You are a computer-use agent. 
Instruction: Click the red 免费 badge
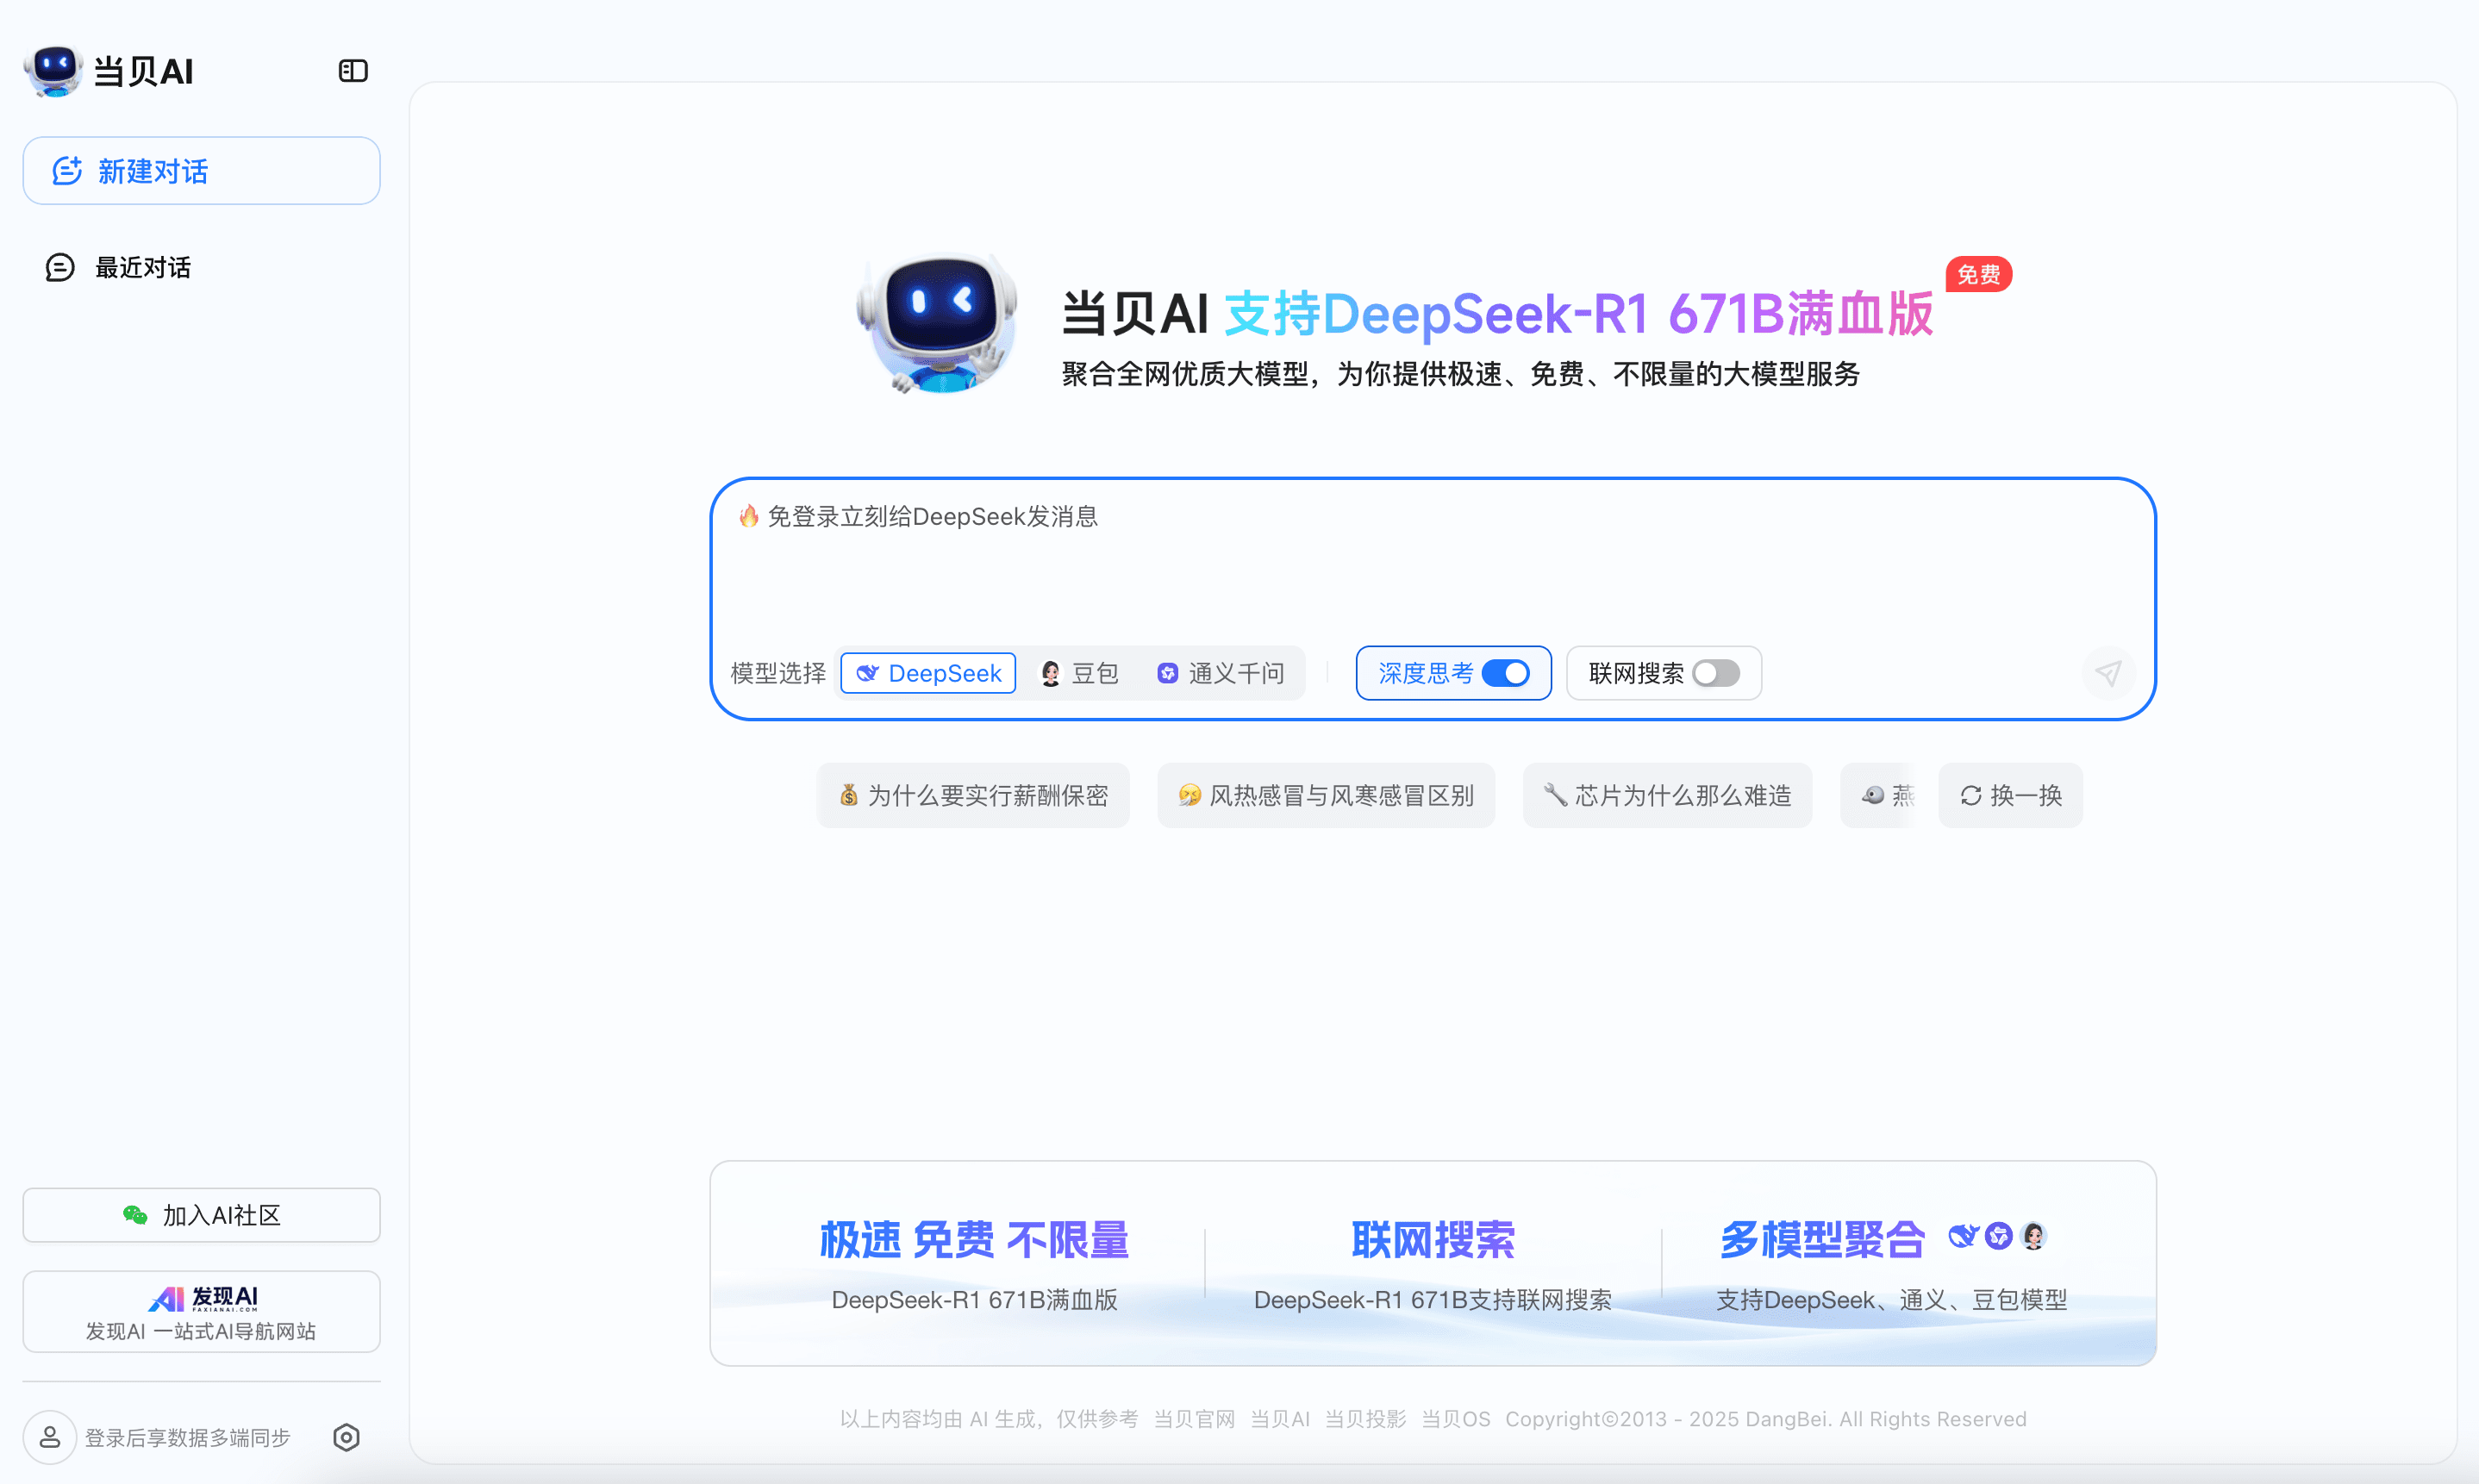[1978, 274]
